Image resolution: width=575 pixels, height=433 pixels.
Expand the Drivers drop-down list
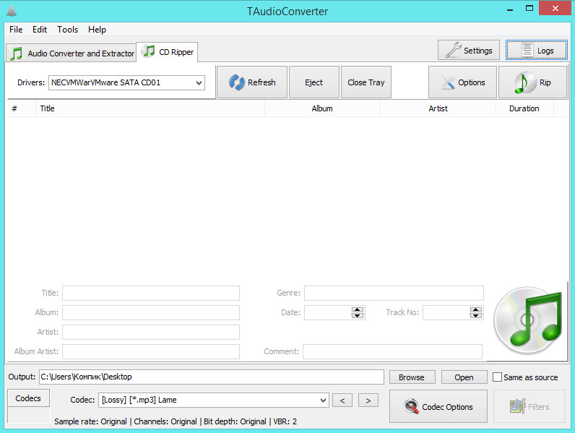[x=199, y=83]
